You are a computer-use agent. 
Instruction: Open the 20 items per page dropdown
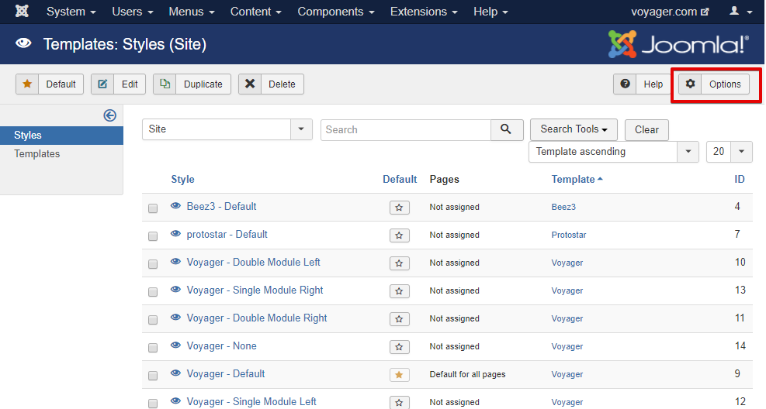tap(730, 152)
